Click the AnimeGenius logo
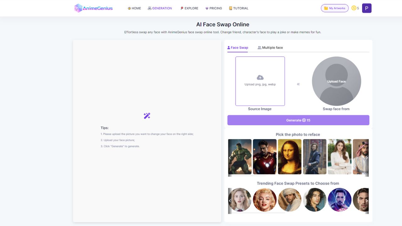402x226 pixels. coord(93,8)
